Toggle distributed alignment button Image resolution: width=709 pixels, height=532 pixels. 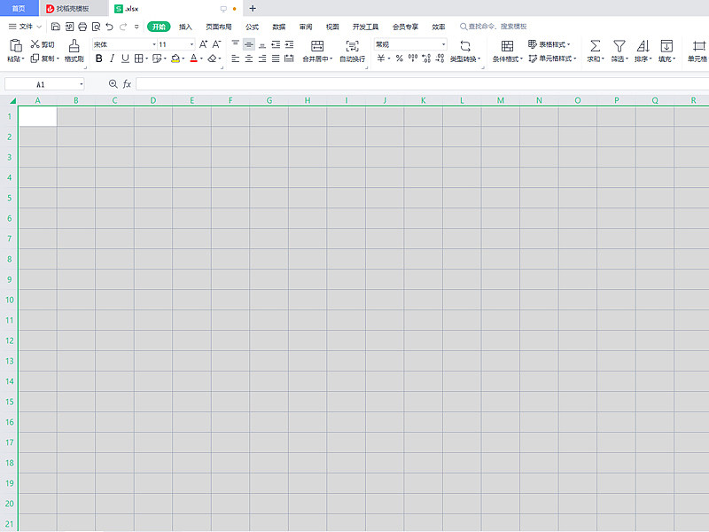pyautogui.click(x=290, y=59)
